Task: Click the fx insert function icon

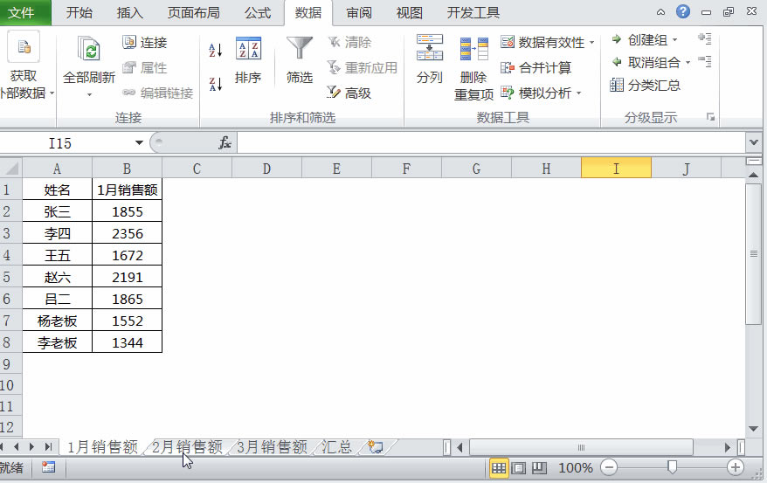Action: [225, 142]
